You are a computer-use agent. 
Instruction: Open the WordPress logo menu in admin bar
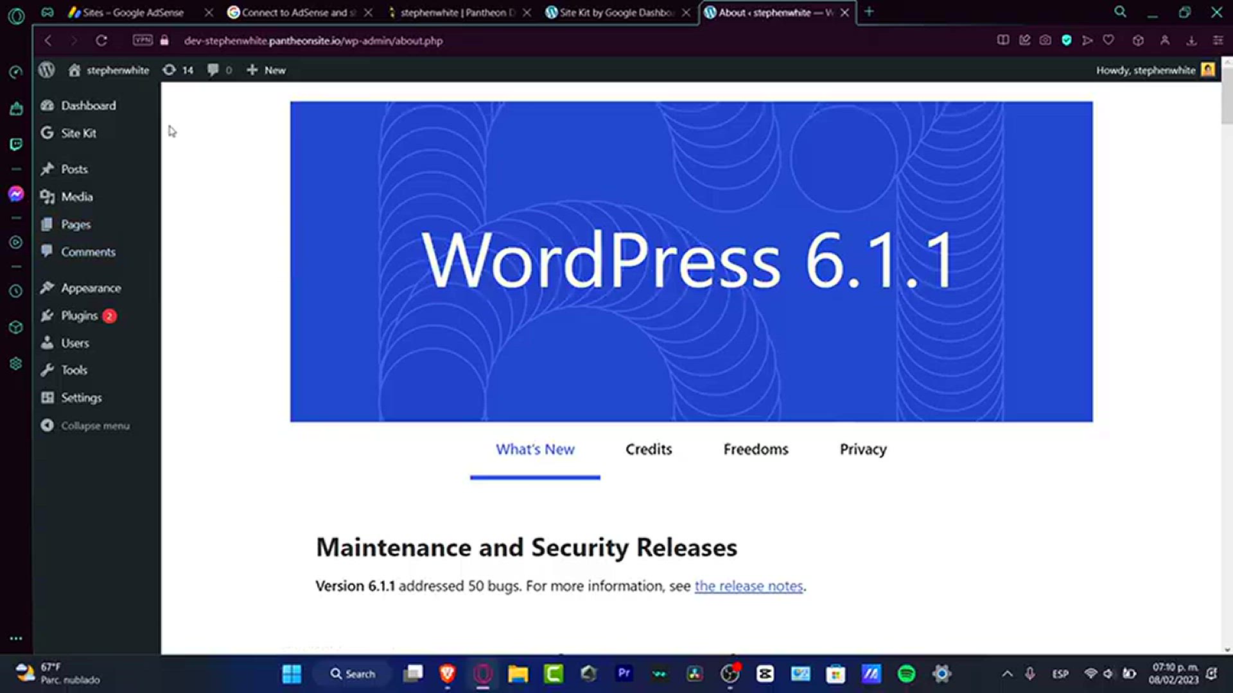coord(47,70)
